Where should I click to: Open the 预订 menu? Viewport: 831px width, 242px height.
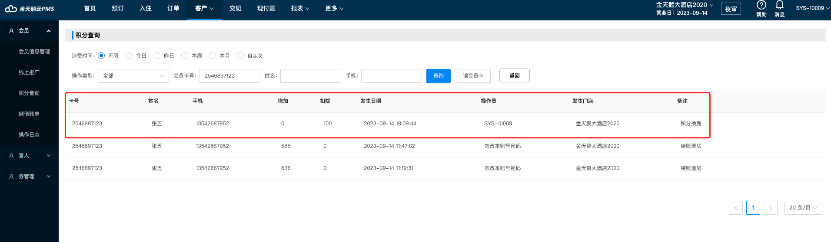[118, 9]
